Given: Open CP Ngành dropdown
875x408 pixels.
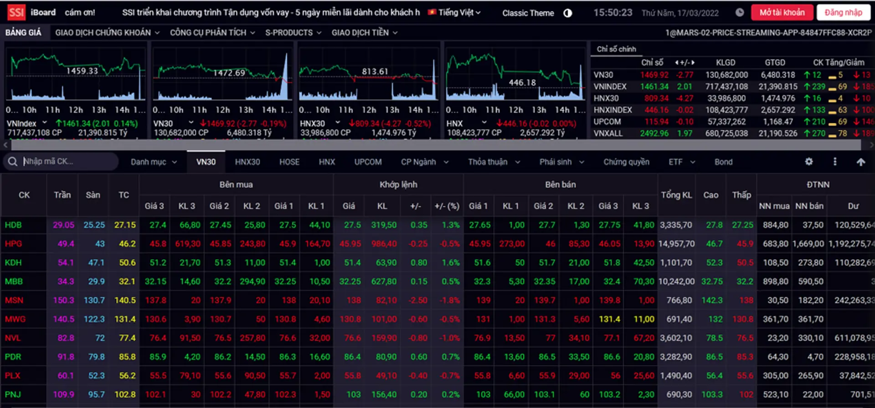Looking at the screenshot, I should coord(424,162).
